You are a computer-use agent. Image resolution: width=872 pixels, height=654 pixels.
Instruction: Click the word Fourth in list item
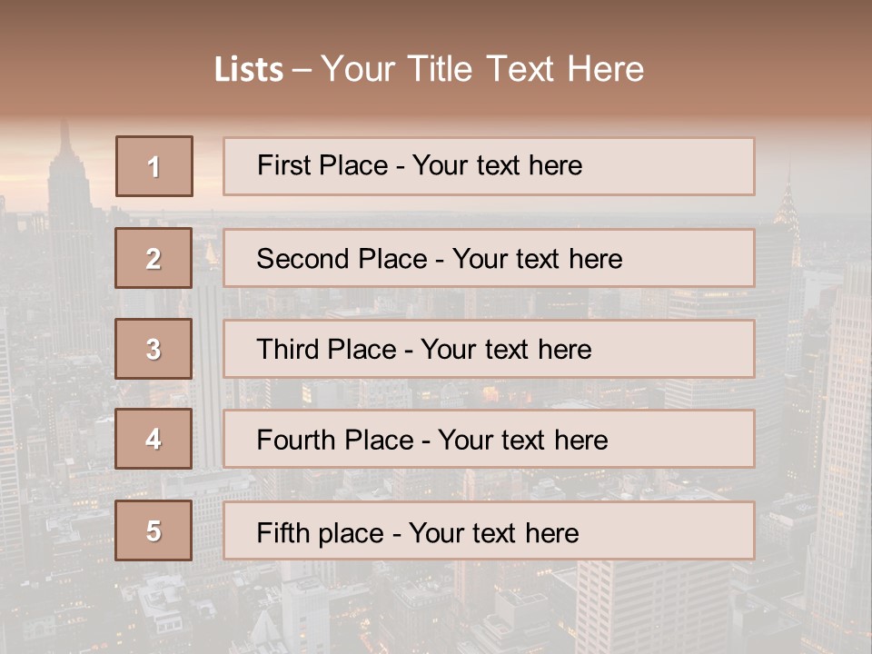click(294, 441)
